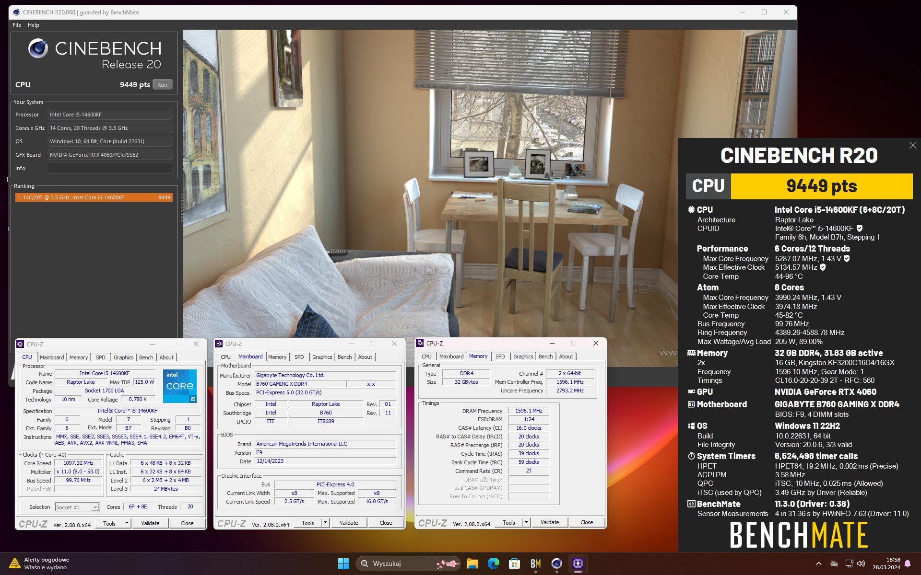
Task: Open the File menu in Cinebench
Action: click(17, 25)
